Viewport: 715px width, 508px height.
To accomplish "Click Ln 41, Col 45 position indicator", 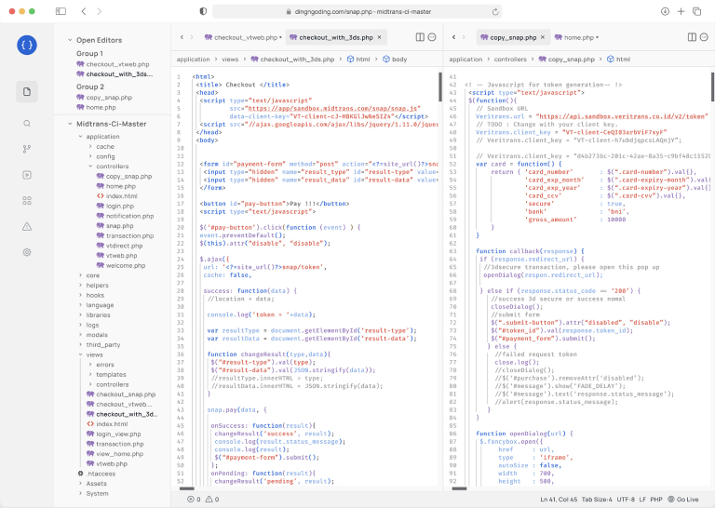I will 559,500.
